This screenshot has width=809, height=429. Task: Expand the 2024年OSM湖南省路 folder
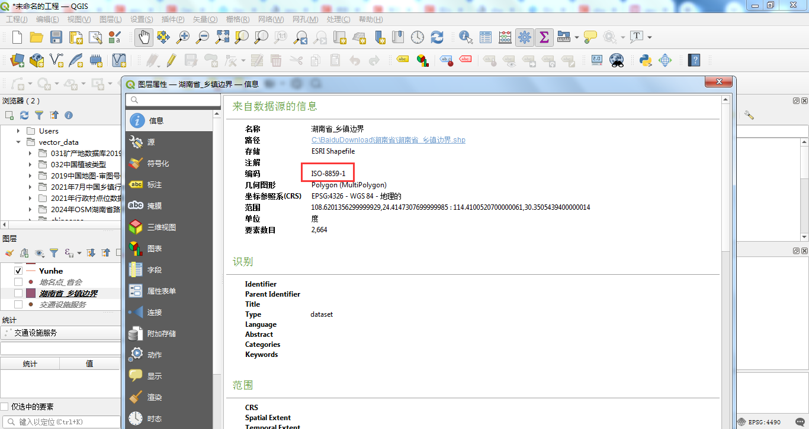tap(30, 209)
